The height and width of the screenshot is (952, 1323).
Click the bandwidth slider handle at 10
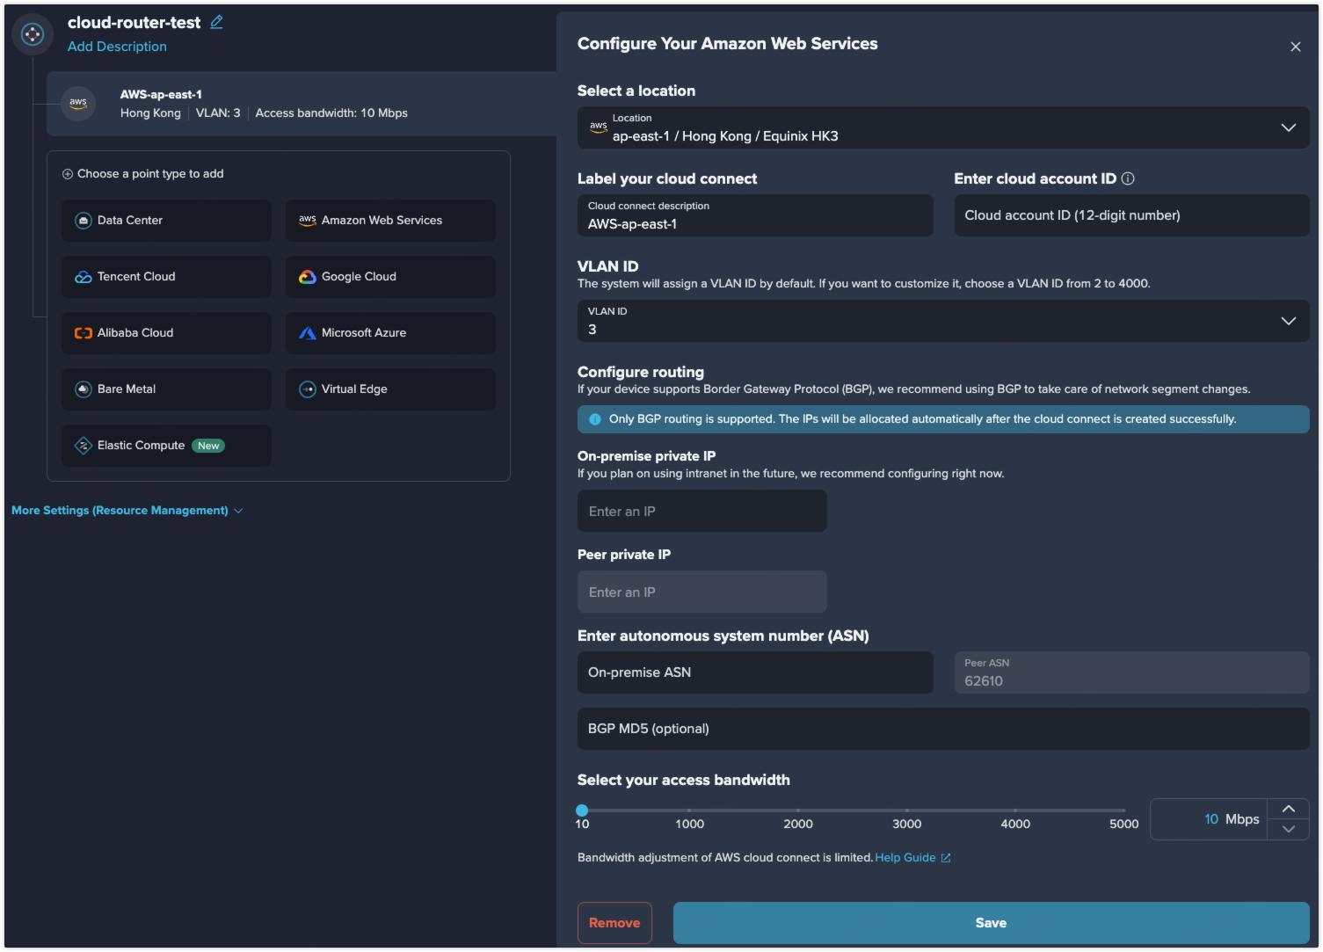click(x=582, y=810)
